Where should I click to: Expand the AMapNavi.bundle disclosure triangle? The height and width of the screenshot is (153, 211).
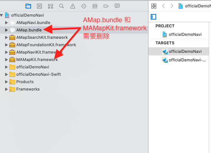coord(6,23)
